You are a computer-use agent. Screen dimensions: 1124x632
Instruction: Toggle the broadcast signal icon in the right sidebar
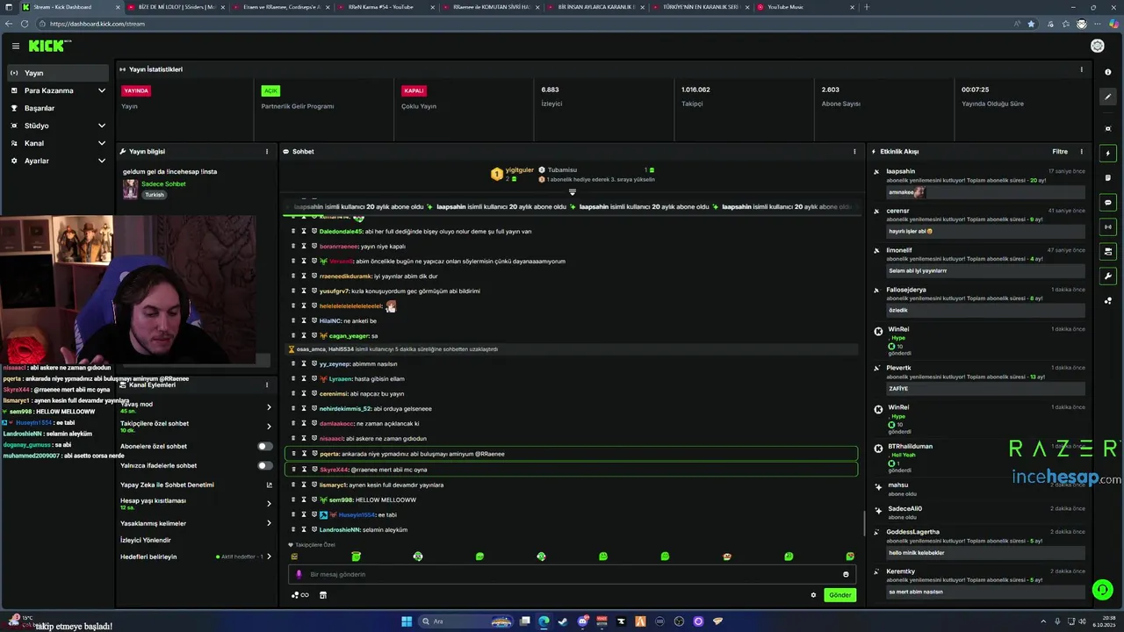coord(1108,226)
